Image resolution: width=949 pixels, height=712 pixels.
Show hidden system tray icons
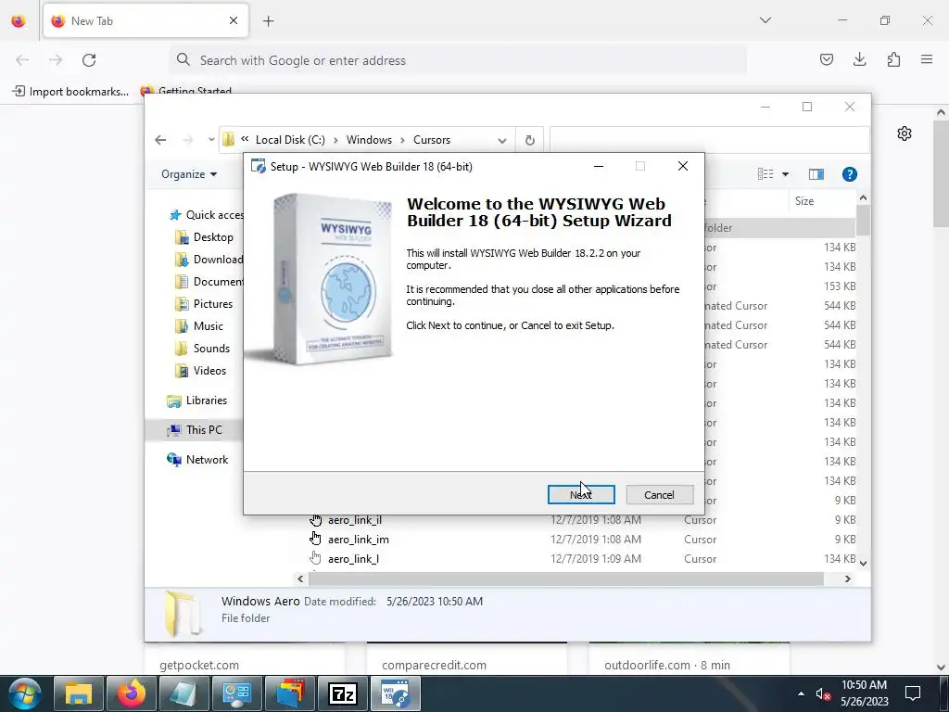[x=801, y=693]
